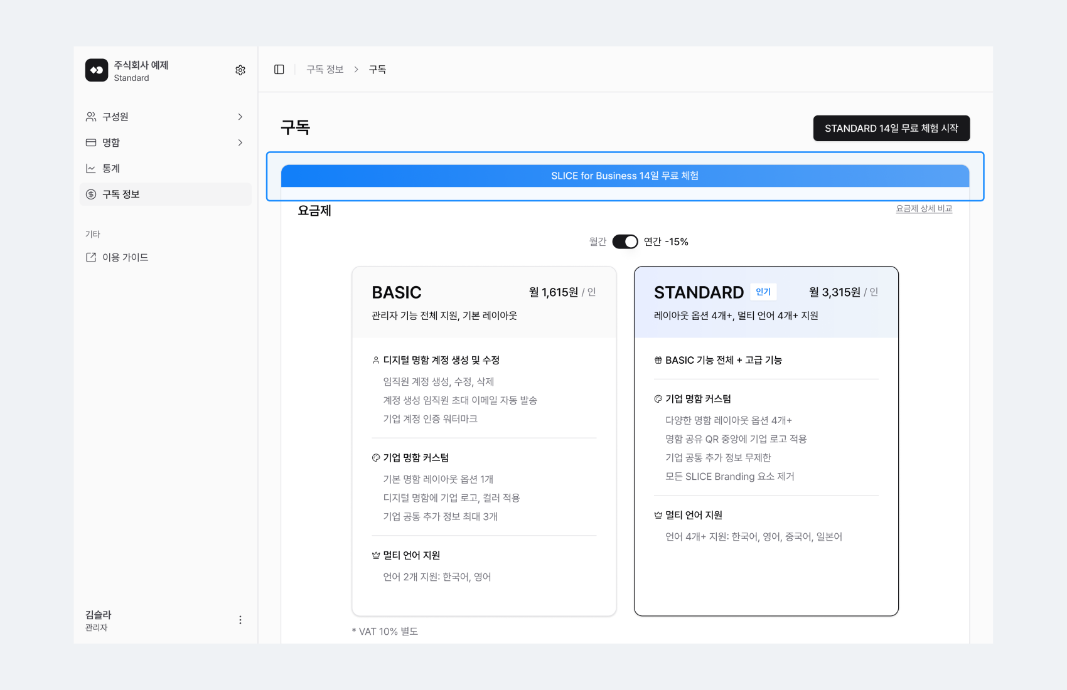Click 요금제 section heading

point(314,211)
